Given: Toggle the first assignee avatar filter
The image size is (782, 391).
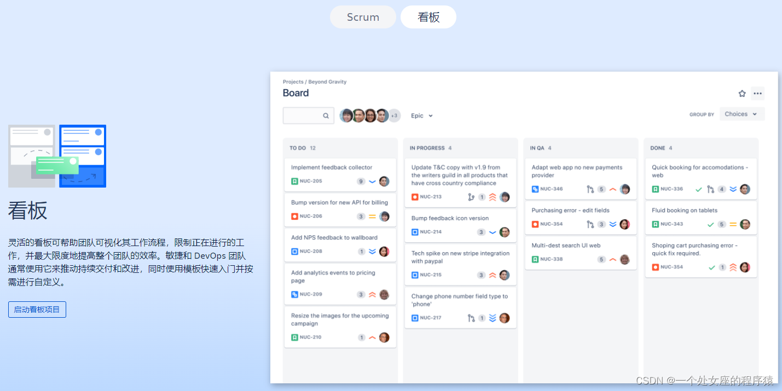Looking at the screenshot, I should coord(346,115).
